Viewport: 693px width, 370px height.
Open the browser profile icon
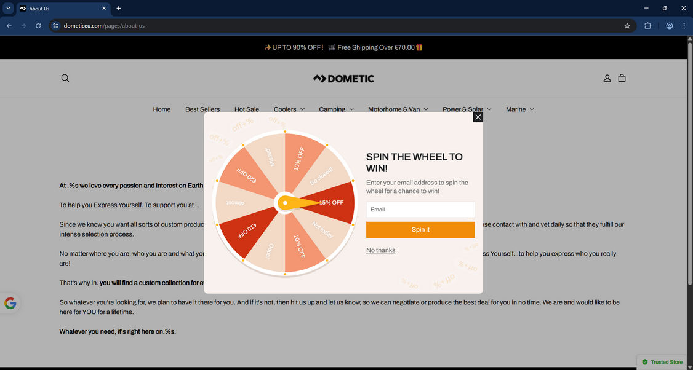[x=669, y=25]
